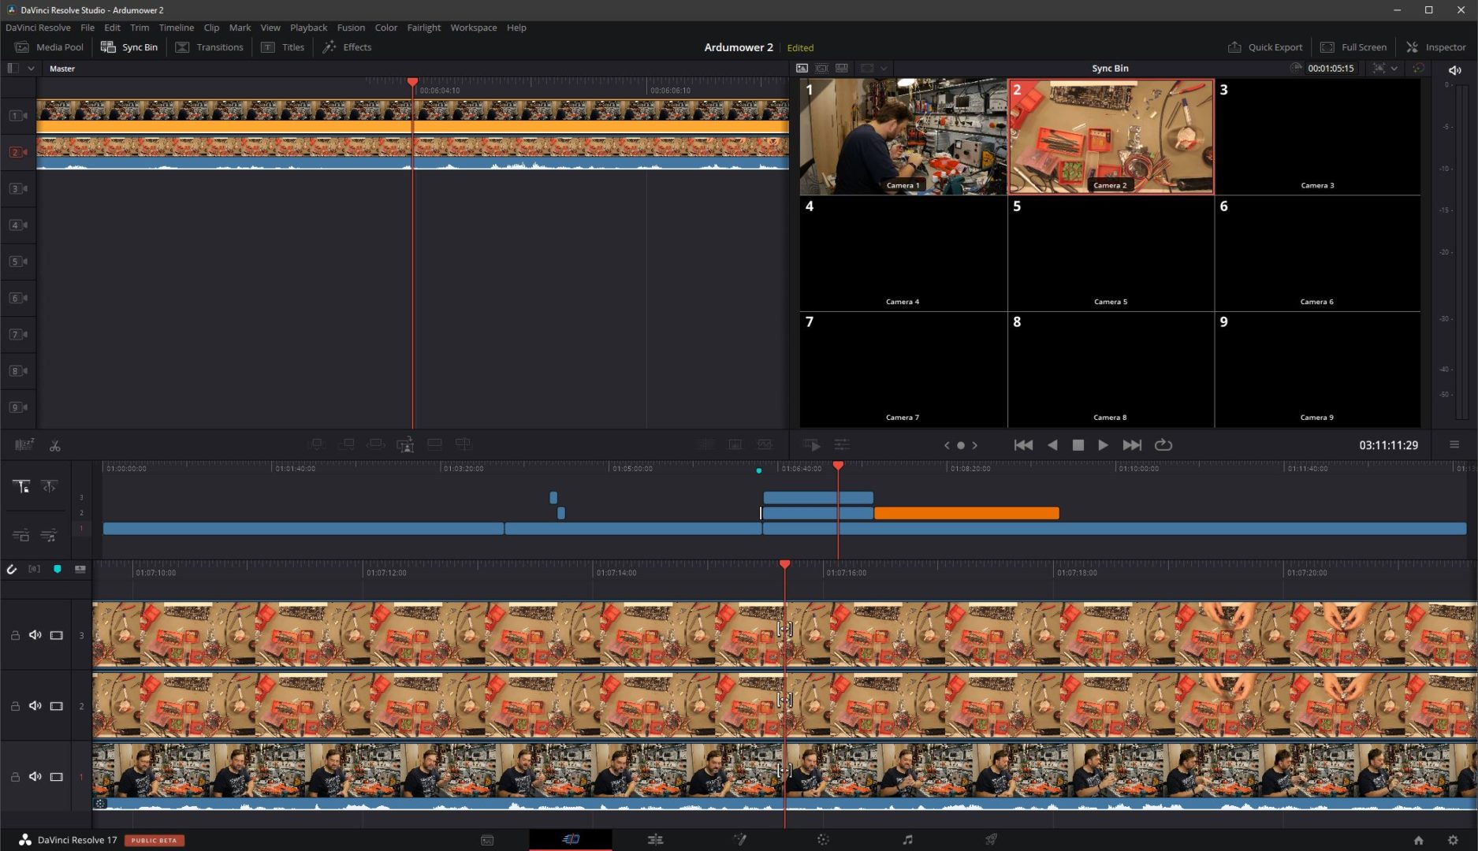Mute audio on track 3
This screenshot has height=851, width=1478.
point(35,635)
